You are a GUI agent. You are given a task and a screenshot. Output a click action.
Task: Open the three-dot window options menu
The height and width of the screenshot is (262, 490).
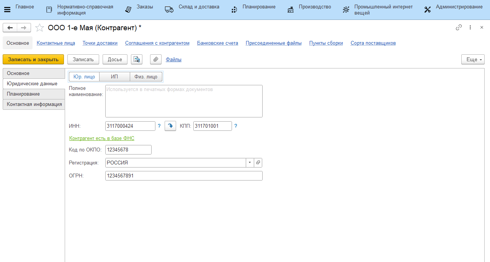470,28
